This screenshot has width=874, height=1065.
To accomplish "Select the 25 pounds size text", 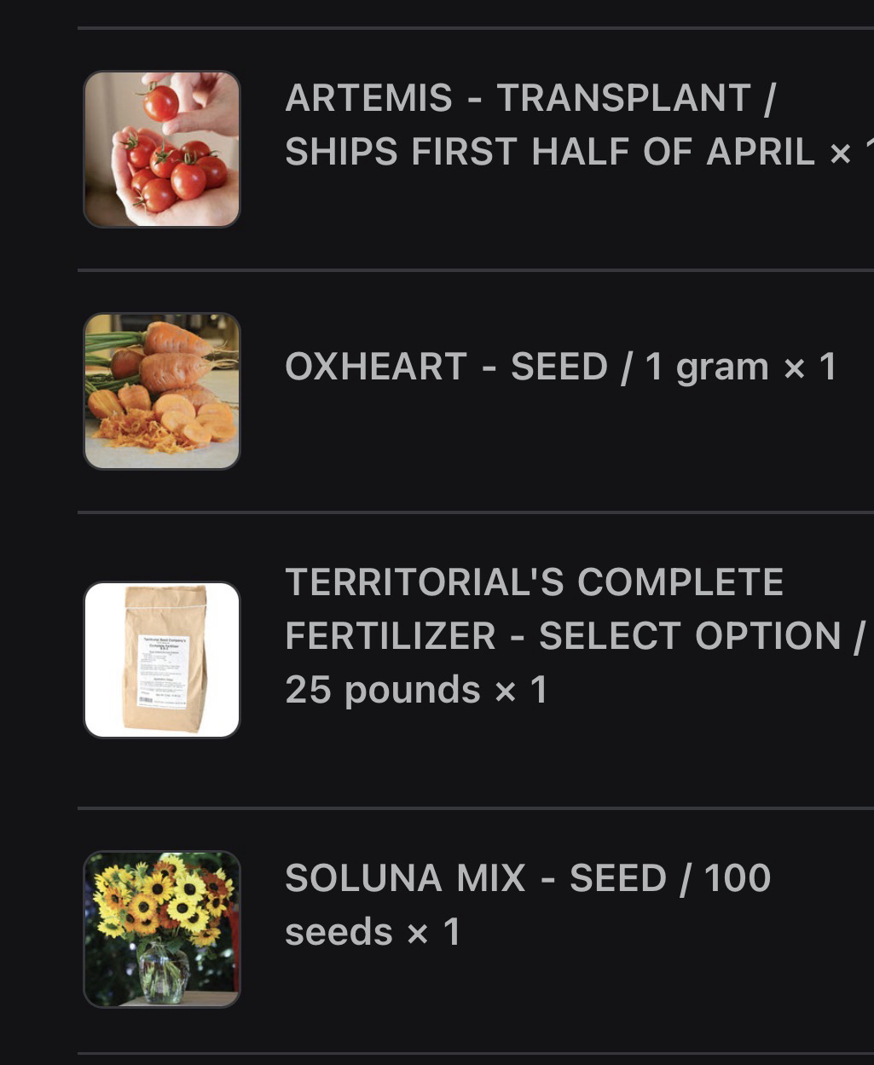I will (382, 690).
